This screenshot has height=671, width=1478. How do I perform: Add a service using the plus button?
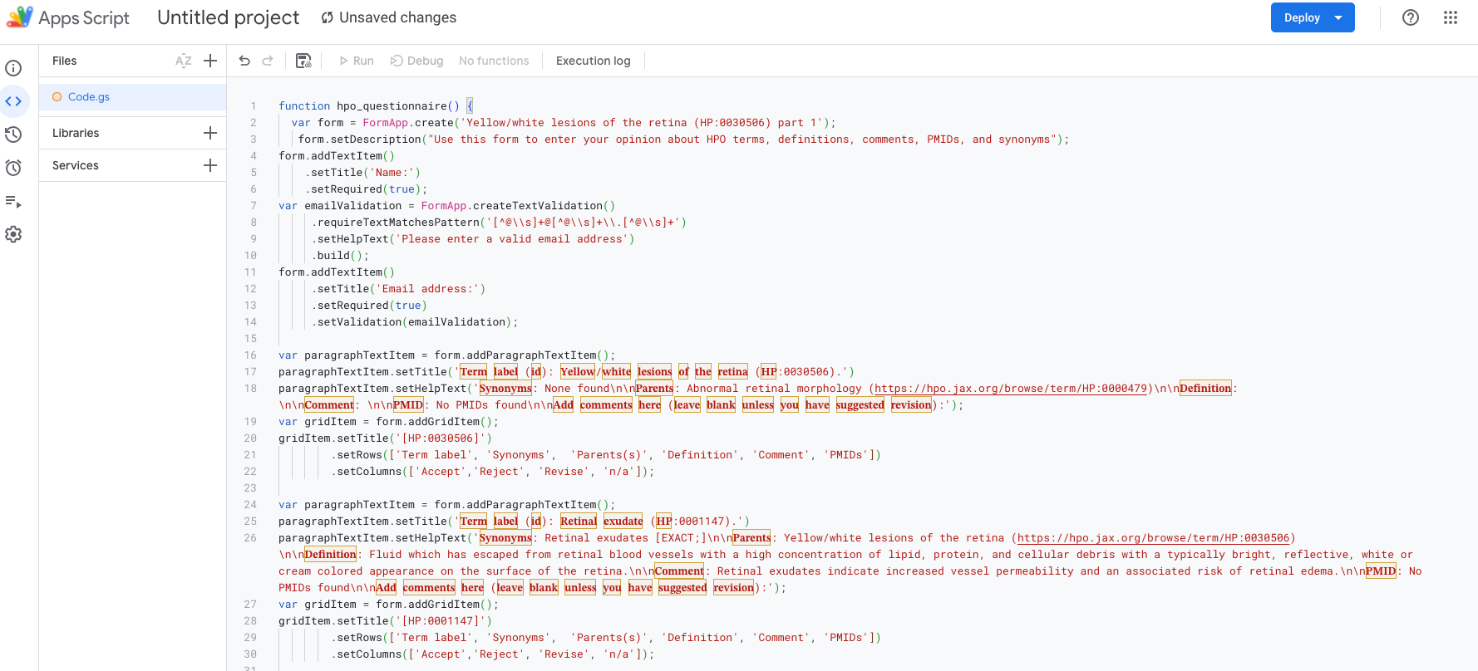click(210, 165)
